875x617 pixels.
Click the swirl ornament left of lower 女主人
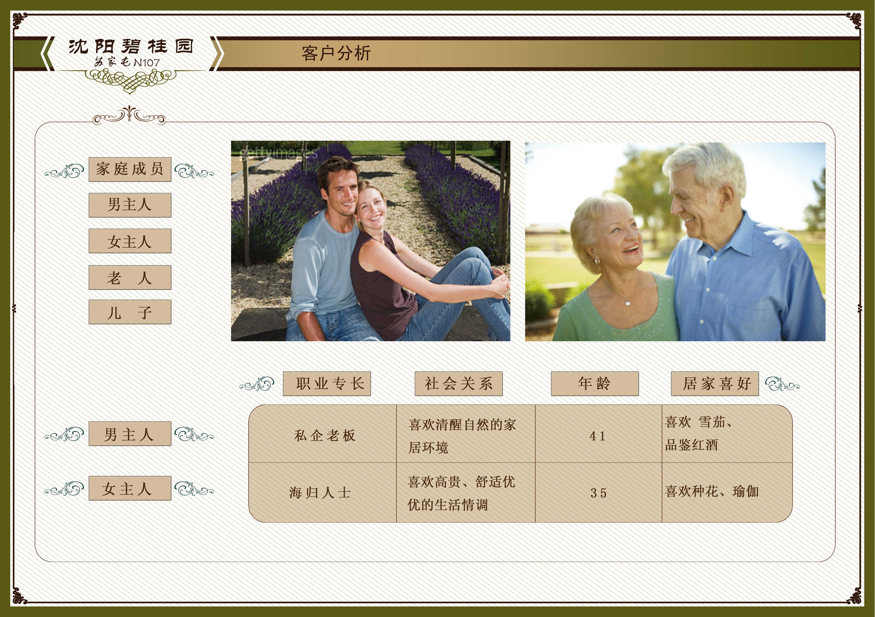click(64, 489)
